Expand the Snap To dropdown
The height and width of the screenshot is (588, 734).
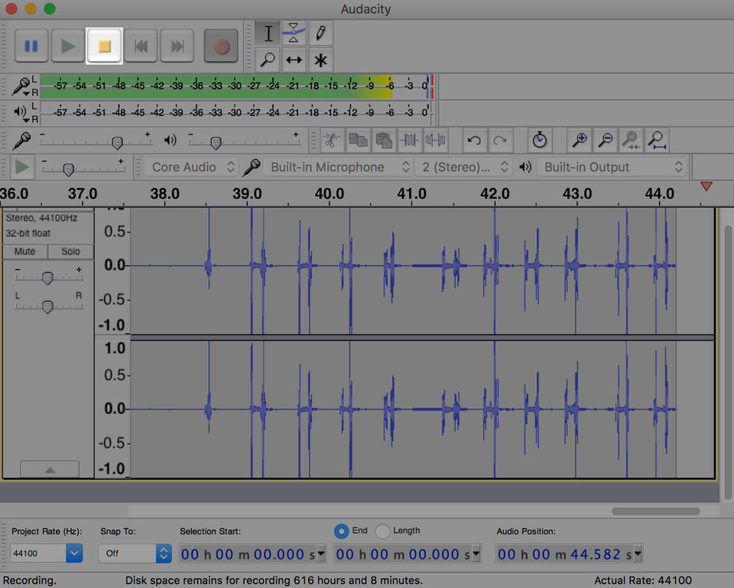pos(163,553)
